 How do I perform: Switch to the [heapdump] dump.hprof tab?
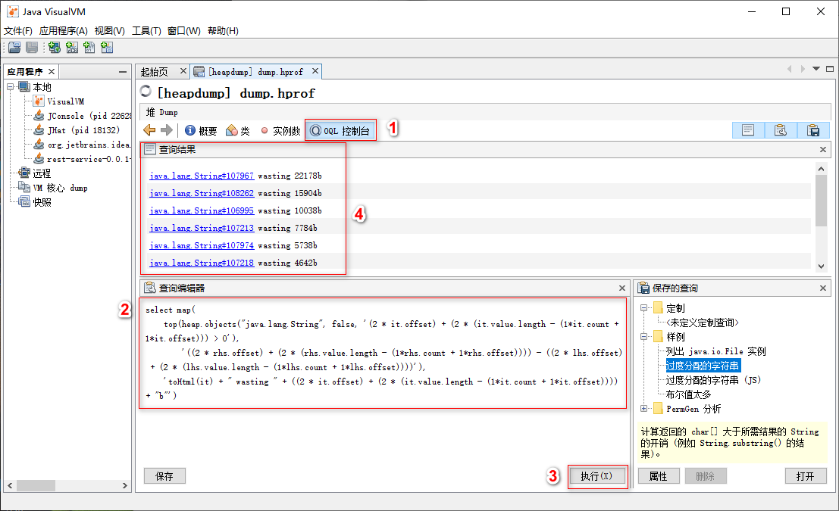point(255,72)
